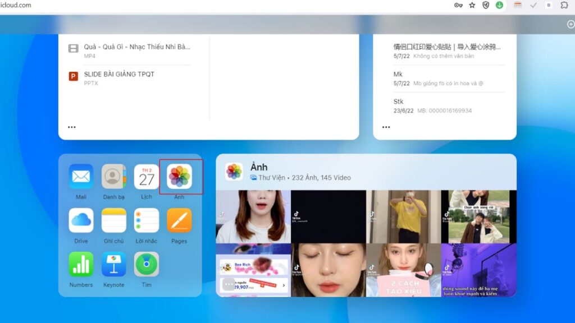Click the checkmark extension icon
The width and height of the screenshot is (575, 323).
[533, 5]
